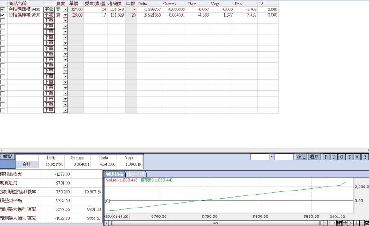Image resolution: width=369 pixels, height=226 pixels.
Task: Switch to the 損益分析 tab
Action: tap(136, 174)
